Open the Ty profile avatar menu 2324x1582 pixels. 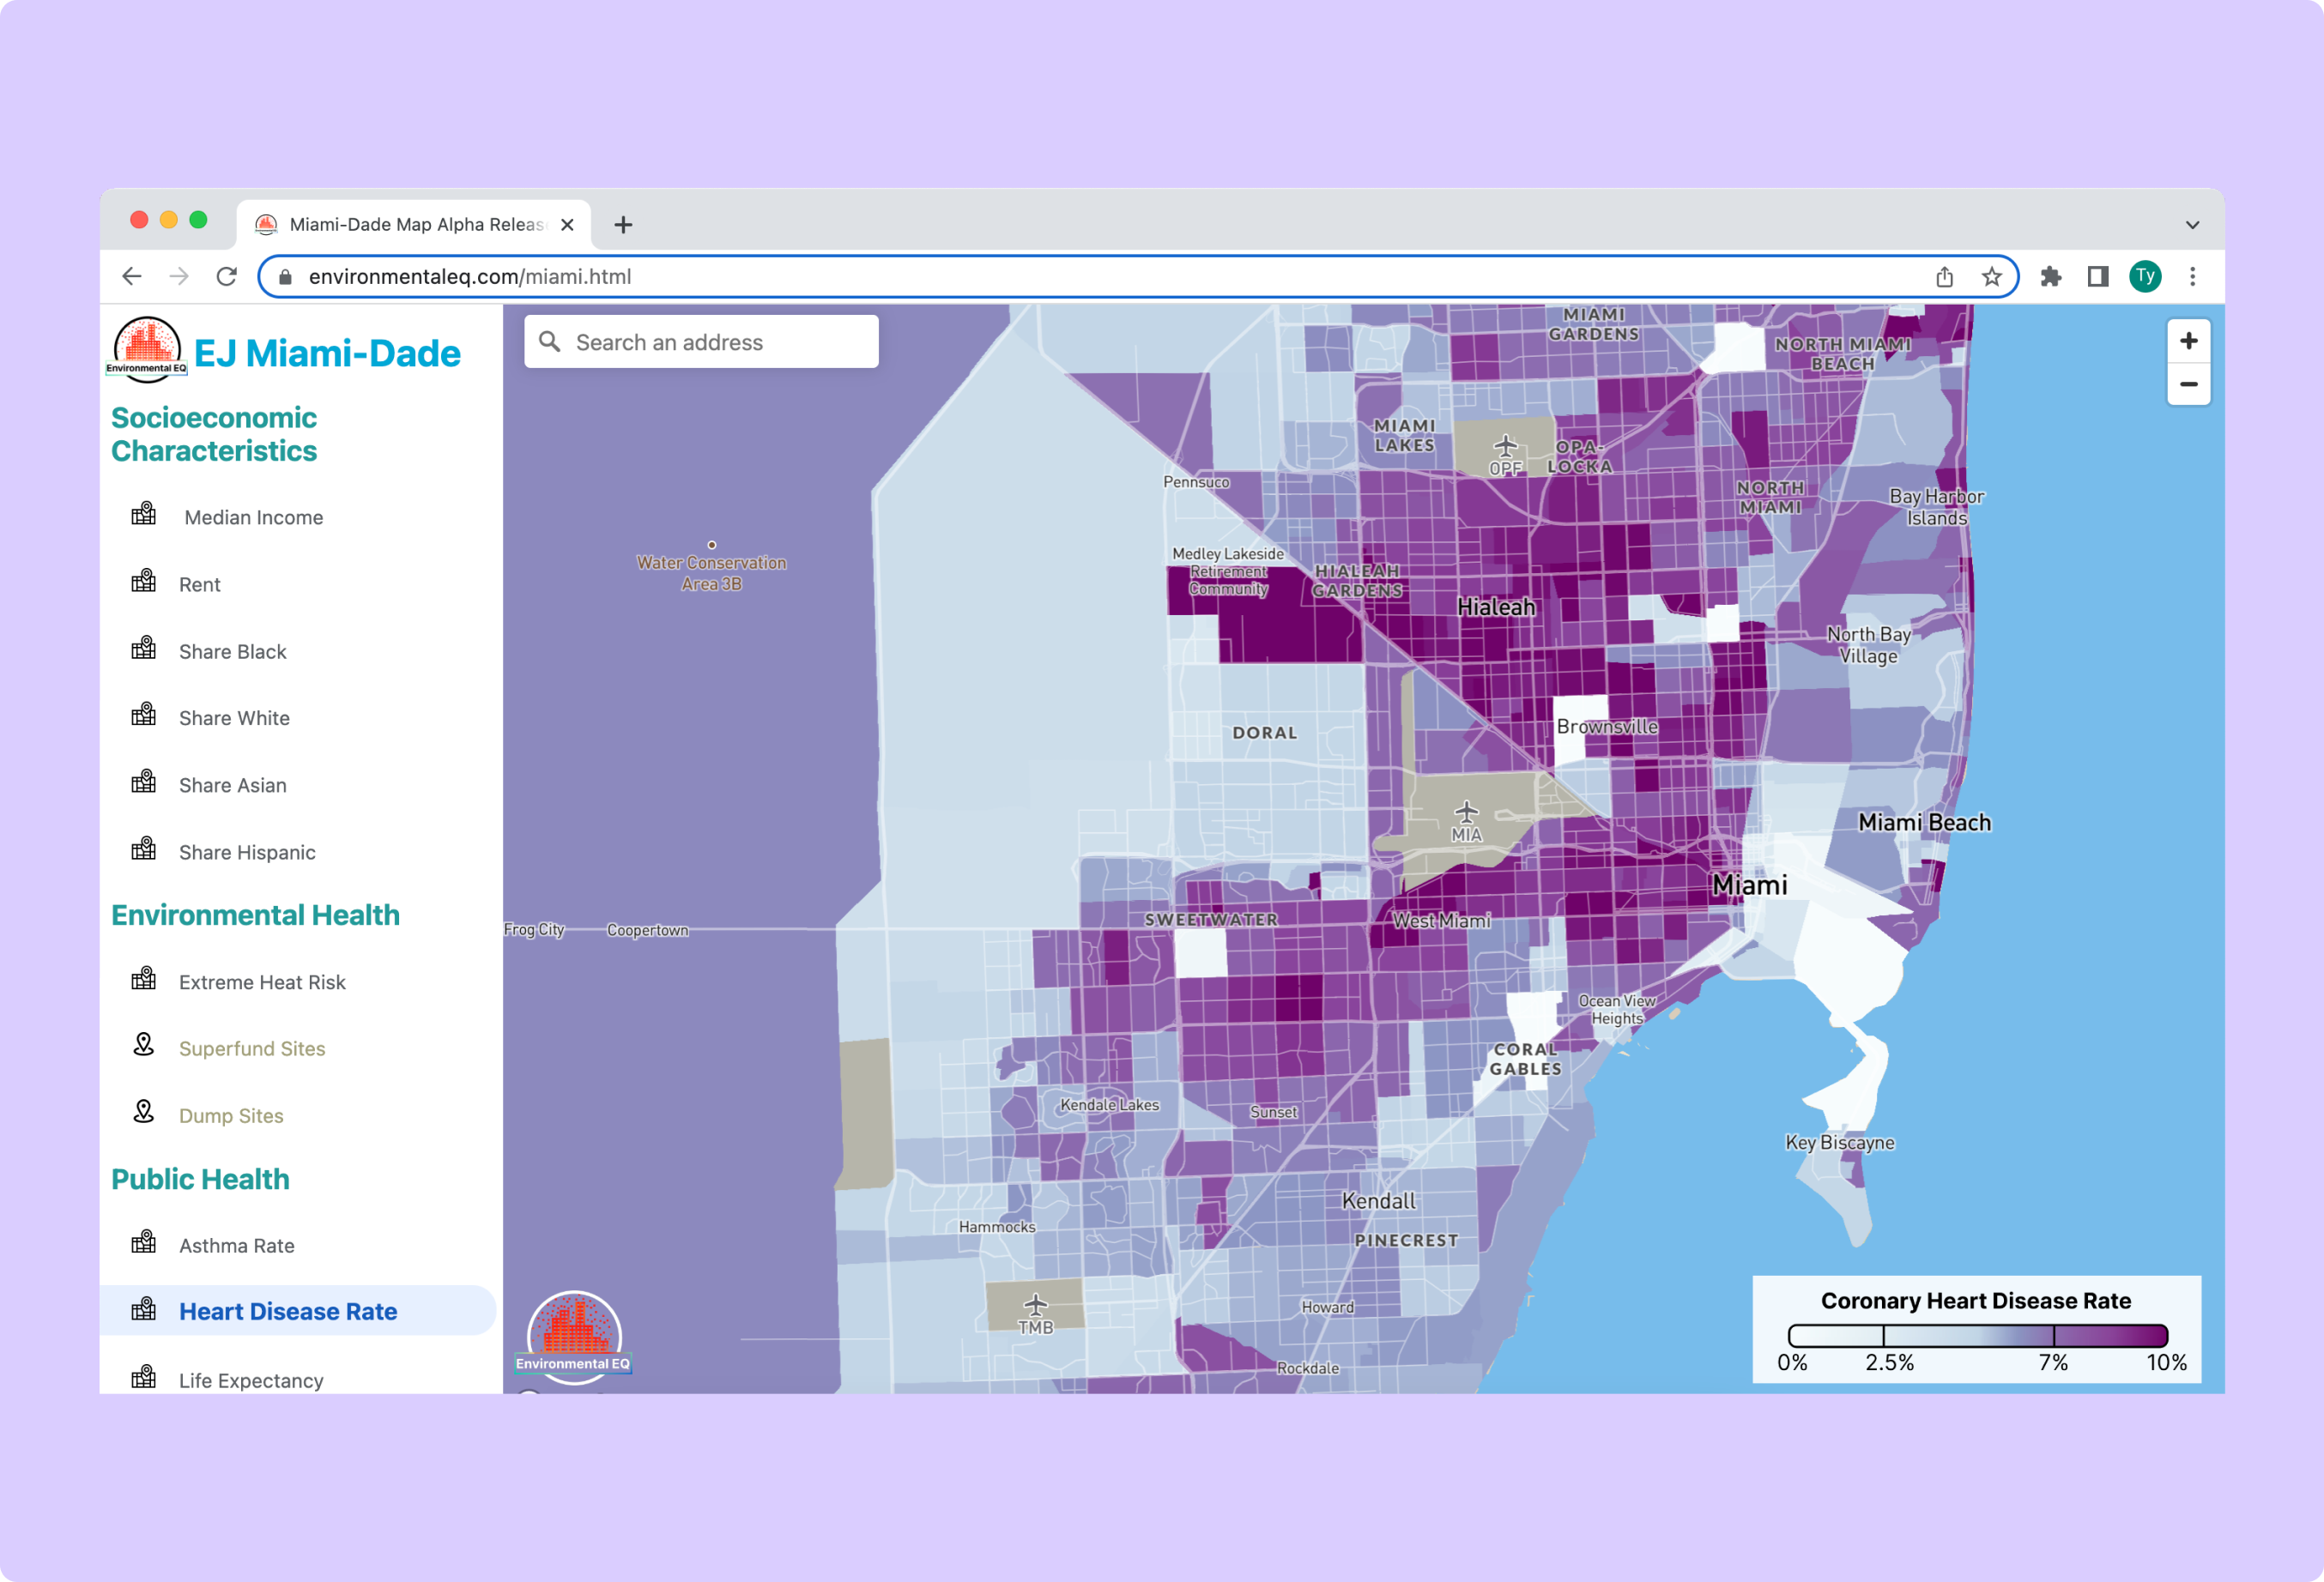tap(2145, 277)
